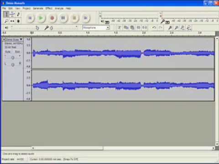Click inside the lower channel waveform

(x=123, y=85)
